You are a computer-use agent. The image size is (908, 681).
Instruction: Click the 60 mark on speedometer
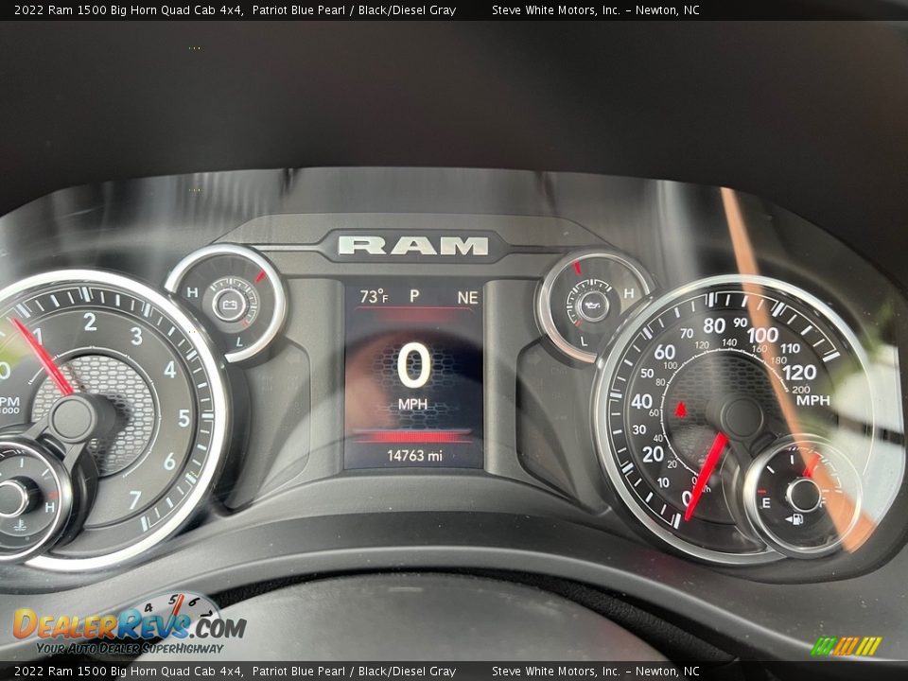[664, 352]
